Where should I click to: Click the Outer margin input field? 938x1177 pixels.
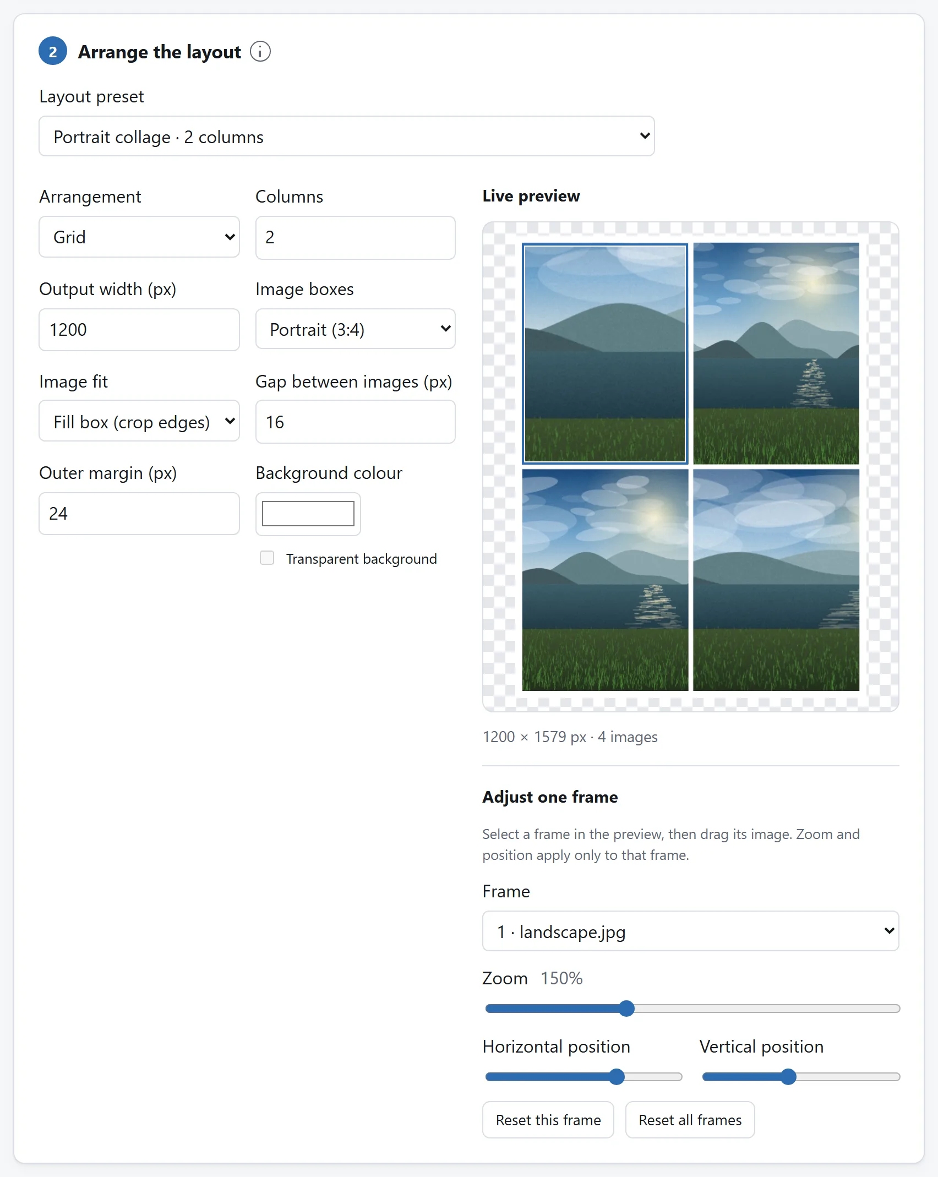(139, 514)
